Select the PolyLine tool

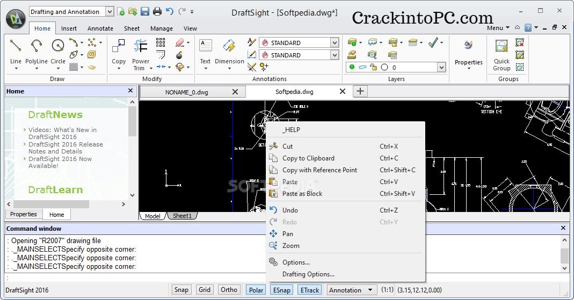(36, 46)
